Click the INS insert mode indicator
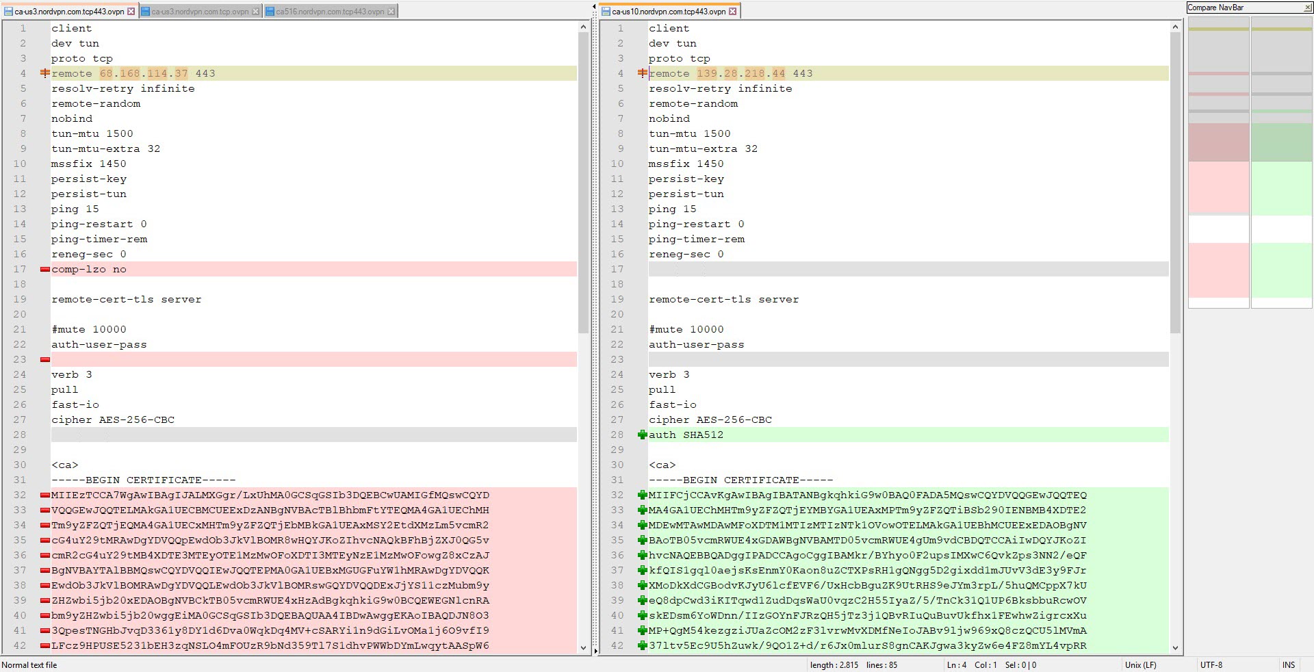This screenshot has height=672, width=1314. tap(1289, 665)
